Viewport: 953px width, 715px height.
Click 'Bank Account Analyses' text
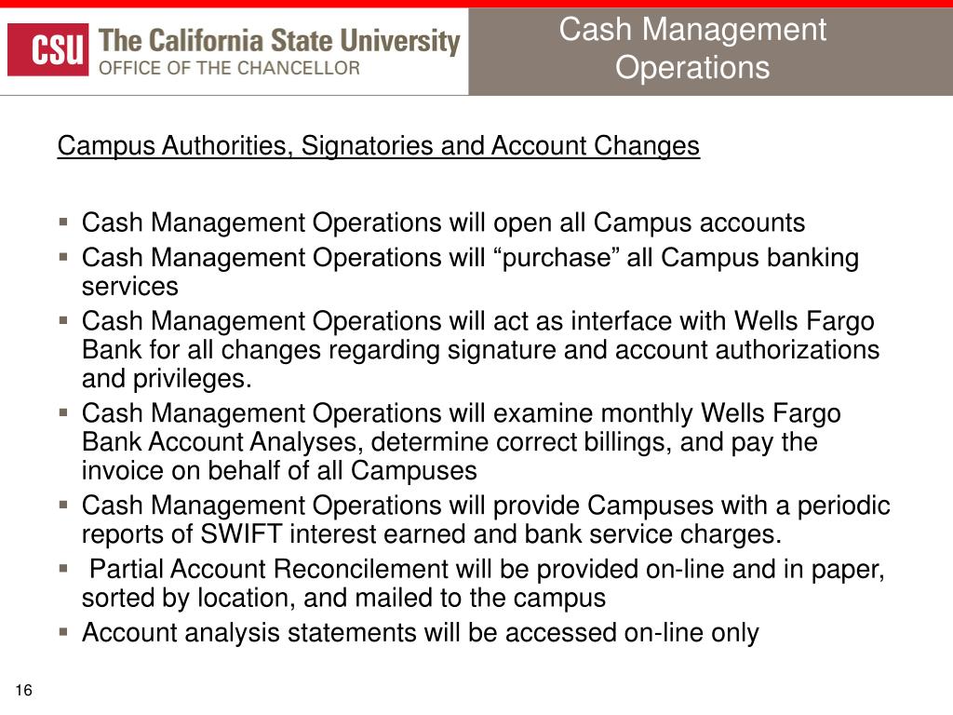[x=222, y=442]
